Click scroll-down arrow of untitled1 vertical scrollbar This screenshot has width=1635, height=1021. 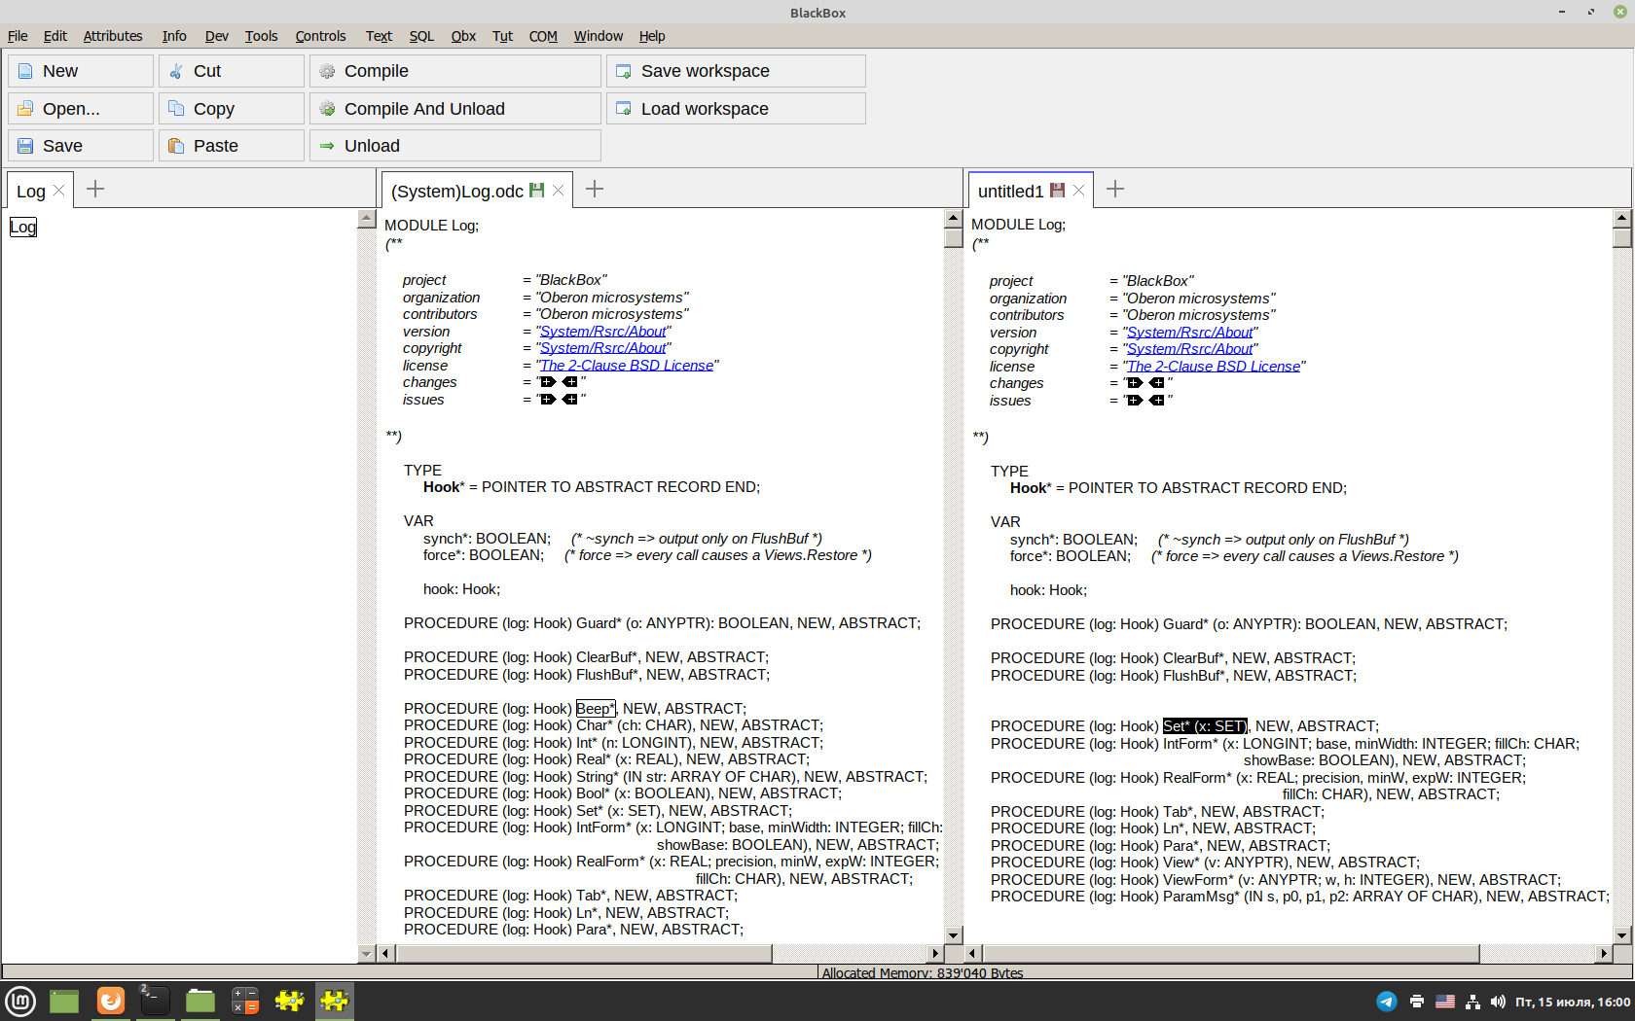1621,935
